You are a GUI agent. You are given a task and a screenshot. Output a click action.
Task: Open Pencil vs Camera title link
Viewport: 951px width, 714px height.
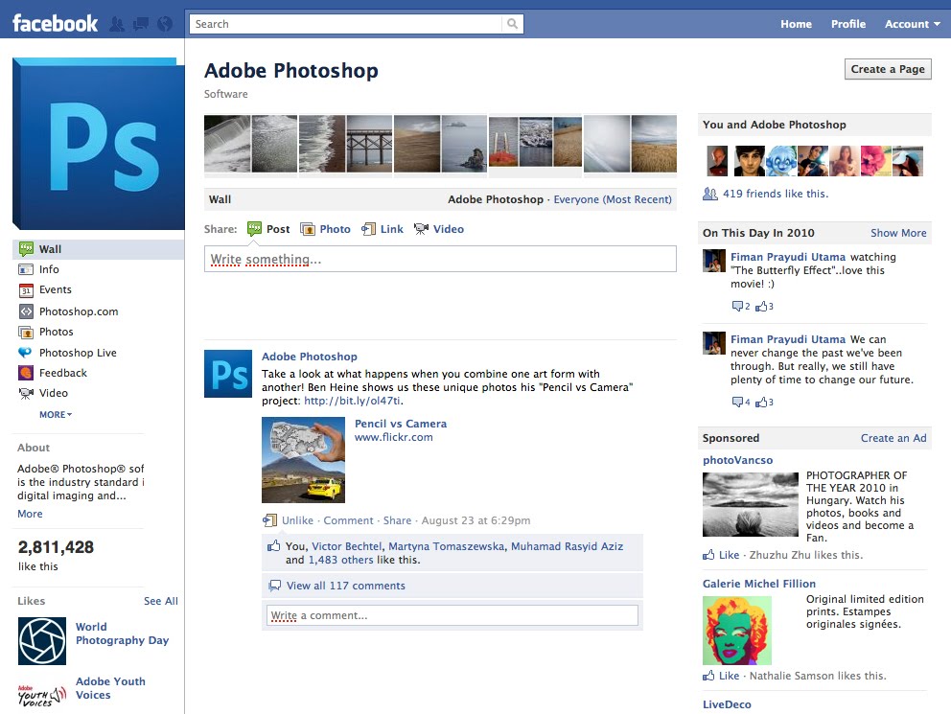click(401, 424)
